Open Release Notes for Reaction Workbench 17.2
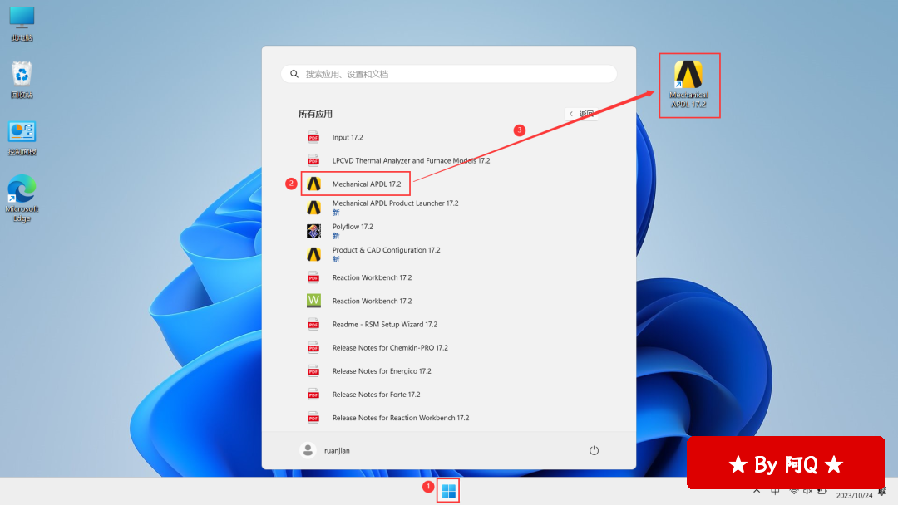 pyautogui.click(x=400, y=418)
